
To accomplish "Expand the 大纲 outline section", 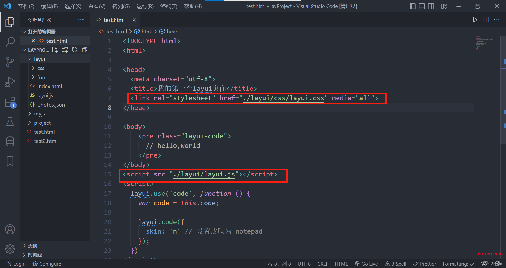I will (x=55, y=246).
